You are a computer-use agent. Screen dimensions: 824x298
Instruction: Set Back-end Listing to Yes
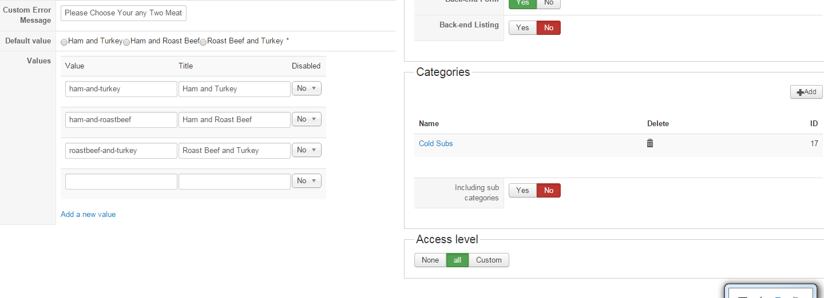point(522,27)
